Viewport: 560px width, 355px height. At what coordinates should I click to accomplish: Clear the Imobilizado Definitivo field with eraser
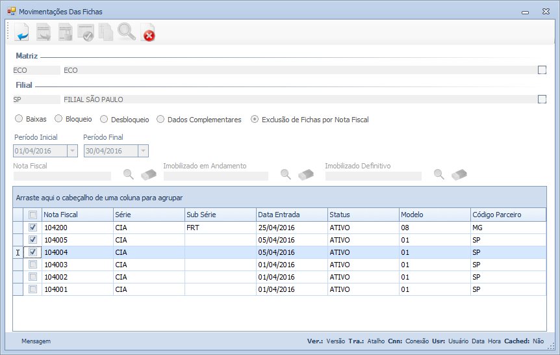[459, 174]
